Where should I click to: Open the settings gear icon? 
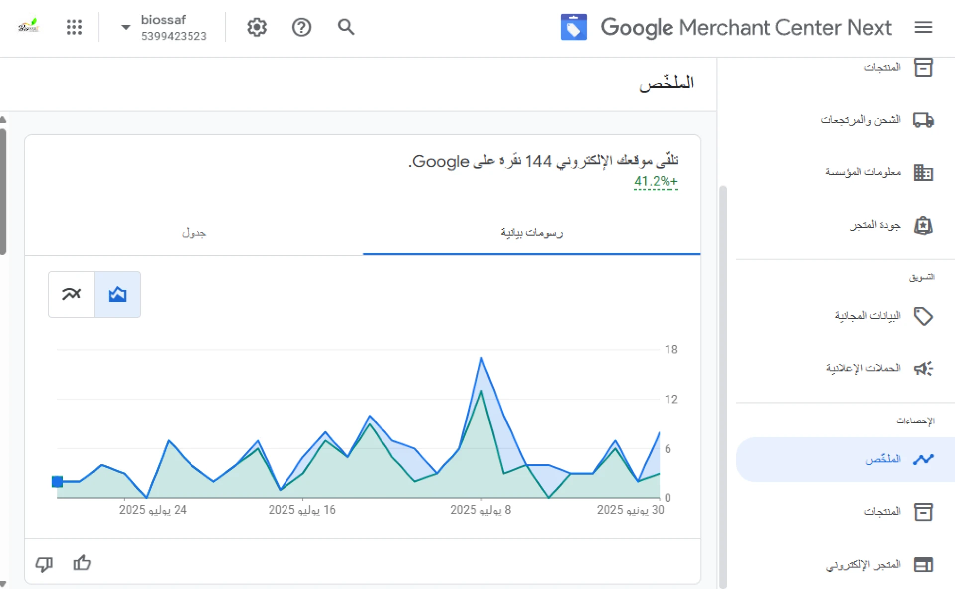[x=257, y=27]
